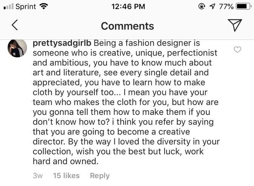254x186 pixels.
Task: Tap the Sprint carrier label
Action: pyautogui.click(x=26, y=6)
